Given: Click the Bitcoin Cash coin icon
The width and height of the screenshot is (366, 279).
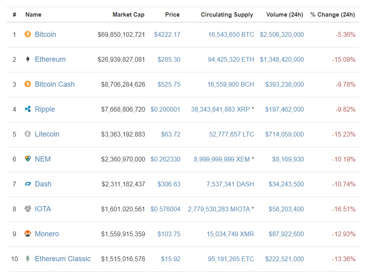Looking at the screenshot, I should (x=28, y=84).
